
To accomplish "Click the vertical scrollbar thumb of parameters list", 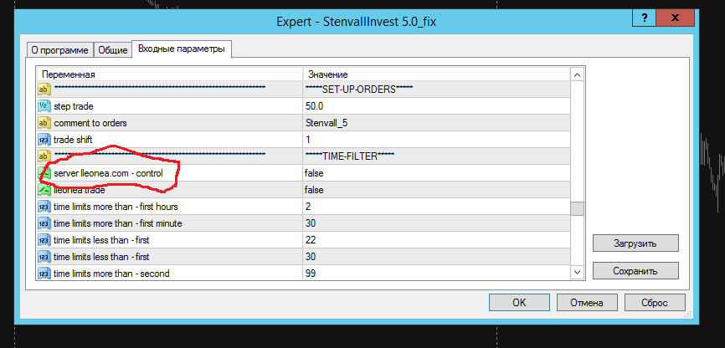I will coord(577,209).
